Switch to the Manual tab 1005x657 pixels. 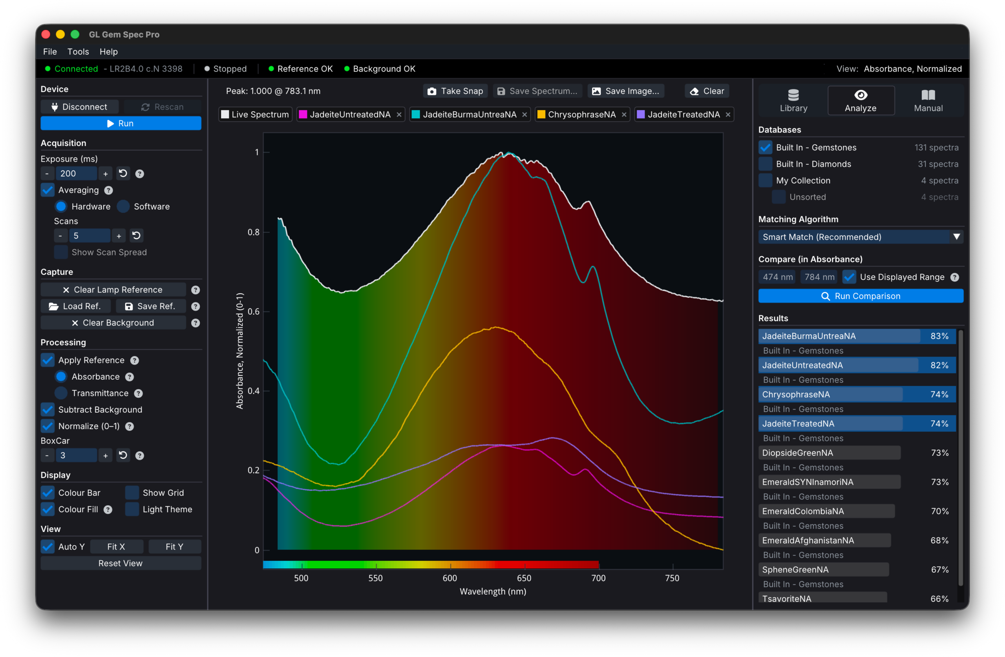click(928, 100)
